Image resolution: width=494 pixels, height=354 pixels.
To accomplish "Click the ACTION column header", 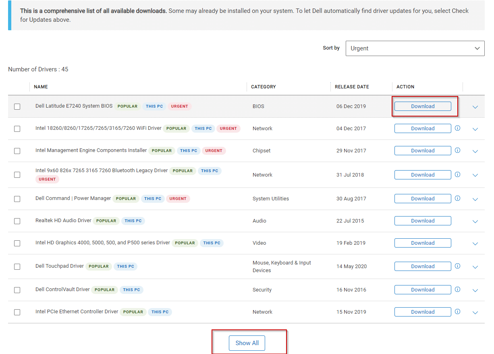I will pyautogui.click(x=405, y=87).
